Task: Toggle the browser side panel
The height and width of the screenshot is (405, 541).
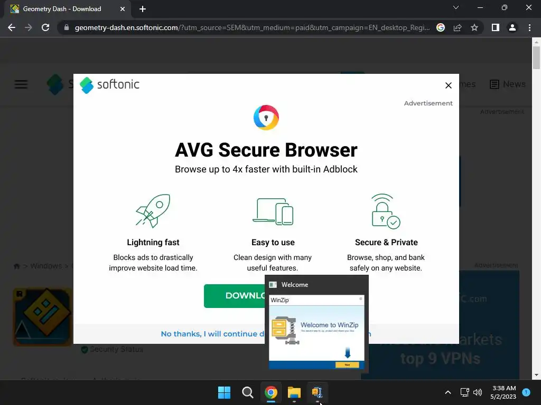Action: tap(496, 27)
